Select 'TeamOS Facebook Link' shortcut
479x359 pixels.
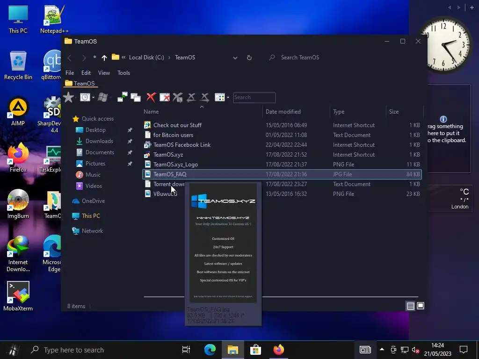[x=282, y=145]
